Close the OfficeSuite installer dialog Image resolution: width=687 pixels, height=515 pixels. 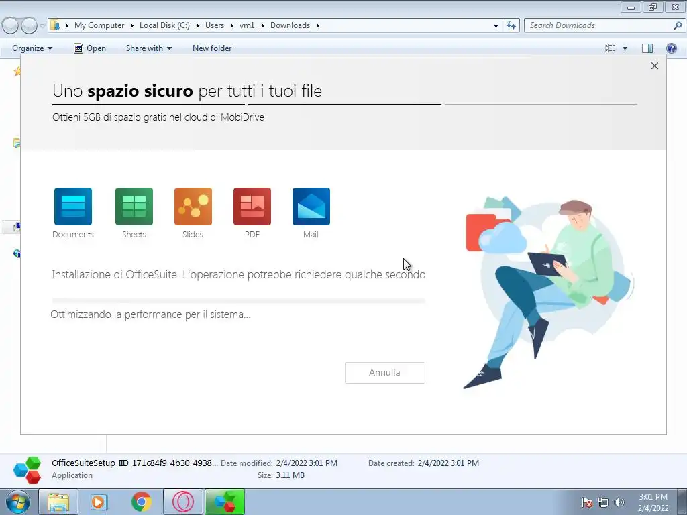655,66
